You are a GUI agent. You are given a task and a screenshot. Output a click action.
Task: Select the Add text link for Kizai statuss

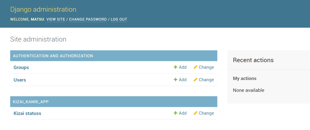pyautogui.click(x=183, y=113)
